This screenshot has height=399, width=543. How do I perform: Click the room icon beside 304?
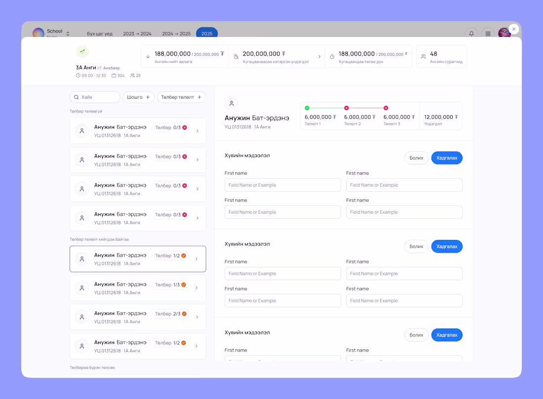[114, 75]
